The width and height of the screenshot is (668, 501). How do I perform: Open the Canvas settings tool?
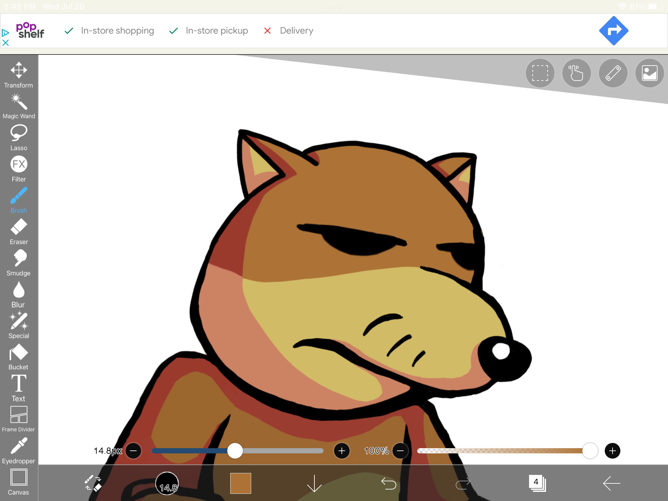[19, 482]
